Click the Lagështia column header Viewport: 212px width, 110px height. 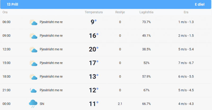[x=147, y=12]
